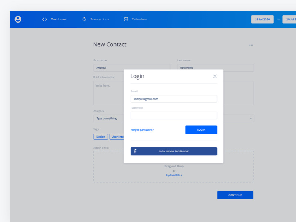Click the Transactions refresh icon
Screen dimensions: 296x222
pos(84,19)
